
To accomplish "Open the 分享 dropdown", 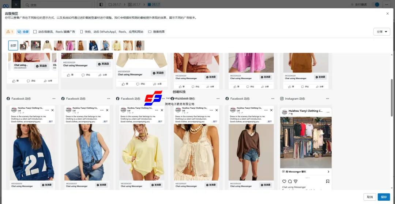I will (x=381, y=32).
